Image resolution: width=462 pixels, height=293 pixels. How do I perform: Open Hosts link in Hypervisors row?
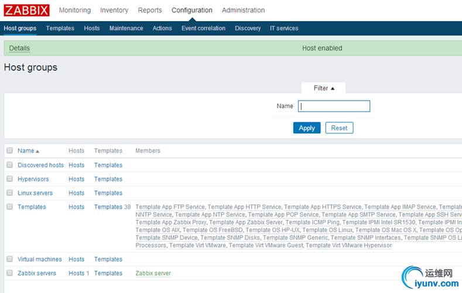coord(77,179)
